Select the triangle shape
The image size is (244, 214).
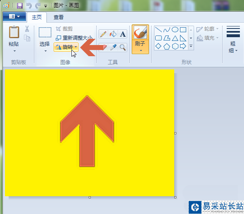(175, 38)
